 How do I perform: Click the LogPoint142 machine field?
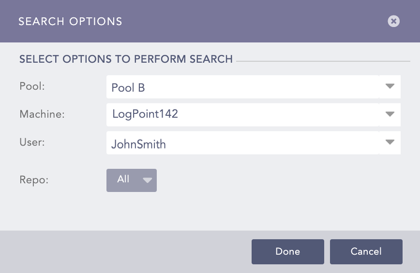click(242, 115)
